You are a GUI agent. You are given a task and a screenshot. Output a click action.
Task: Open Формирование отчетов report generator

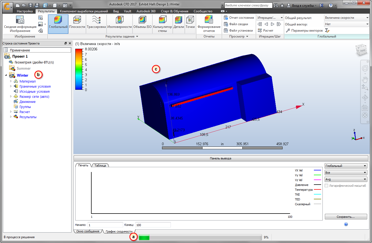click(x=209, y=24)
